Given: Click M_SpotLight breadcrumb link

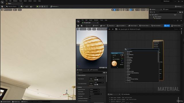Looking at the screenshot, I should 123,29.
